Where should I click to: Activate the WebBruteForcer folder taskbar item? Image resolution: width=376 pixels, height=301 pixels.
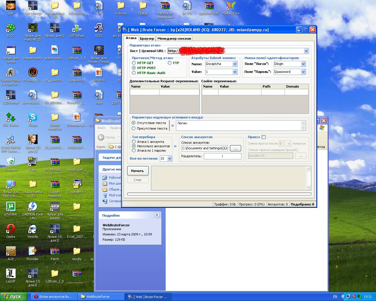coord(101,297)
